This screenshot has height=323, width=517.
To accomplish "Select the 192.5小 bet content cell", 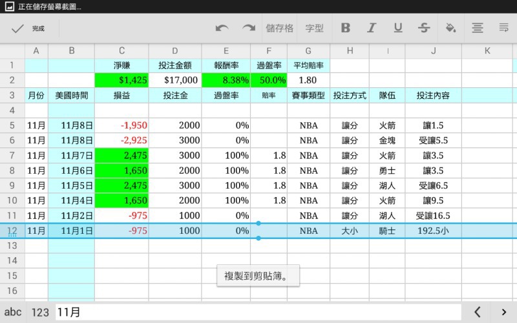I will (433, 231).
